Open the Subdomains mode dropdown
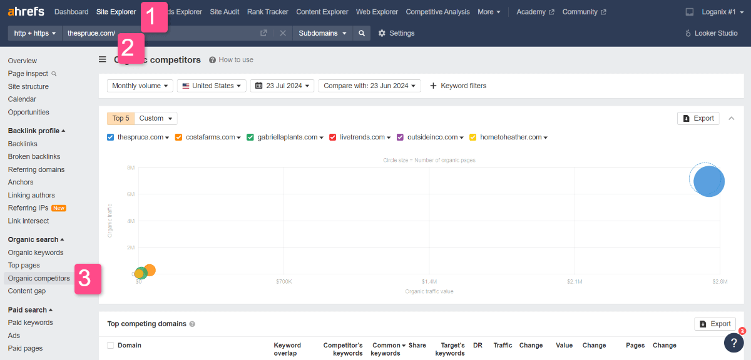The height and width of the screenshot is (360, 751). [x=323, y=33]
